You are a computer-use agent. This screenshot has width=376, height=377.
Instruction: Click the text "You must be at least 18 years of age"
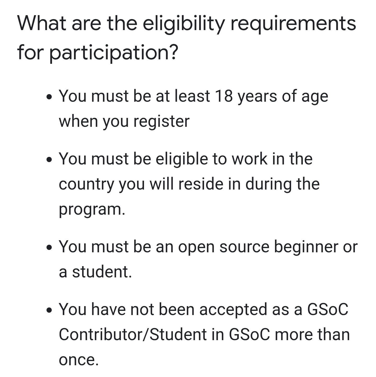coord(193,96)
